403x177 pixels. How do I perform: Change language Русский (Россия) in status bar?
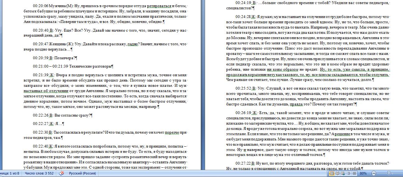pos(82,173)
